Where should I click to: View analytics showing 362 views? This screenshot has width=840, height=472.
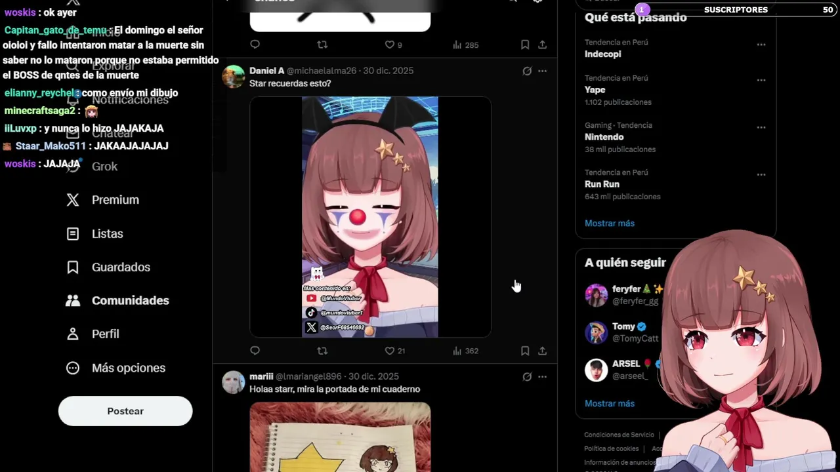[x=465, y=351]
